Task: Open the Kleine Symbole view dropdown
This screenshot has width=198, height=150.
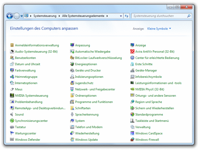Action: click(x=159, y=29)
